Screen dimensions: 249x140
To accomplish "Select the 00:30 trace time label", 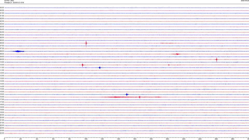I will pyautogui.click(x=2, y=10).
